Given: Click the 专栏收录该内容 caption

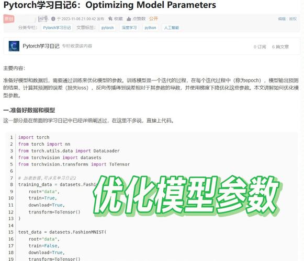Looking at the screenshot, I should tap(77, 46).
